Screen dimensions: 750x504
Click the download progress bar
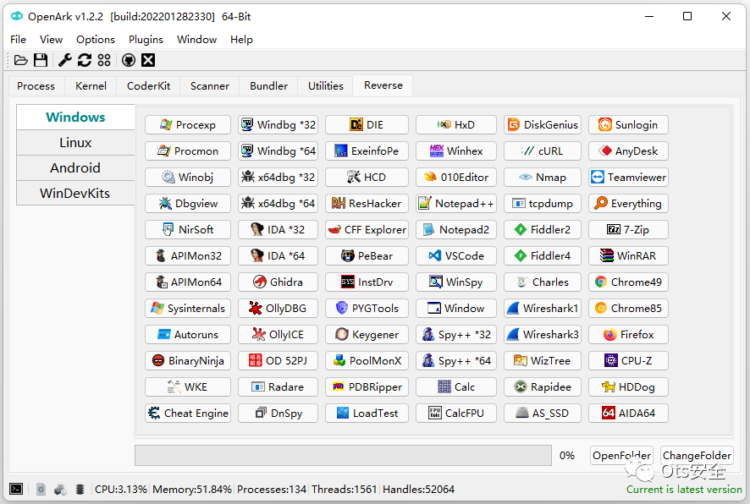(344, 455)
